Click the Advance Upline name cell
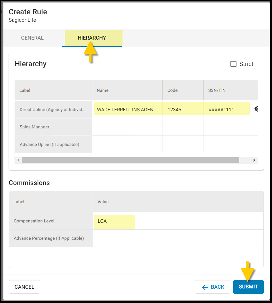Image resolution: width=272 pixels, height=303 pixels. point(127,144)
